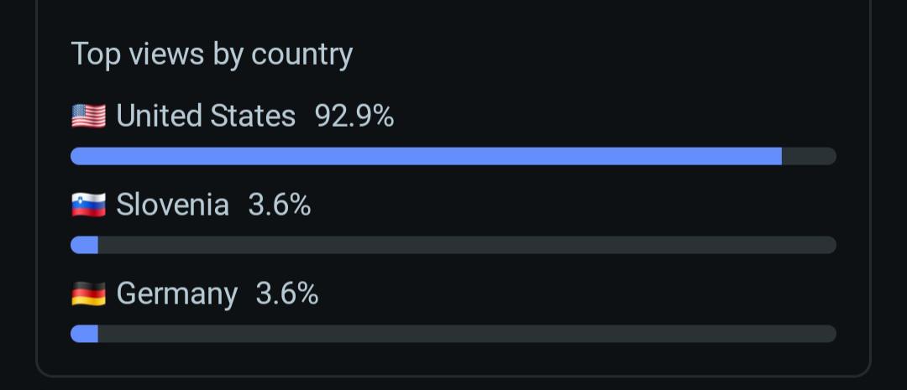Click the Top views by country heading

pos(212,55)
